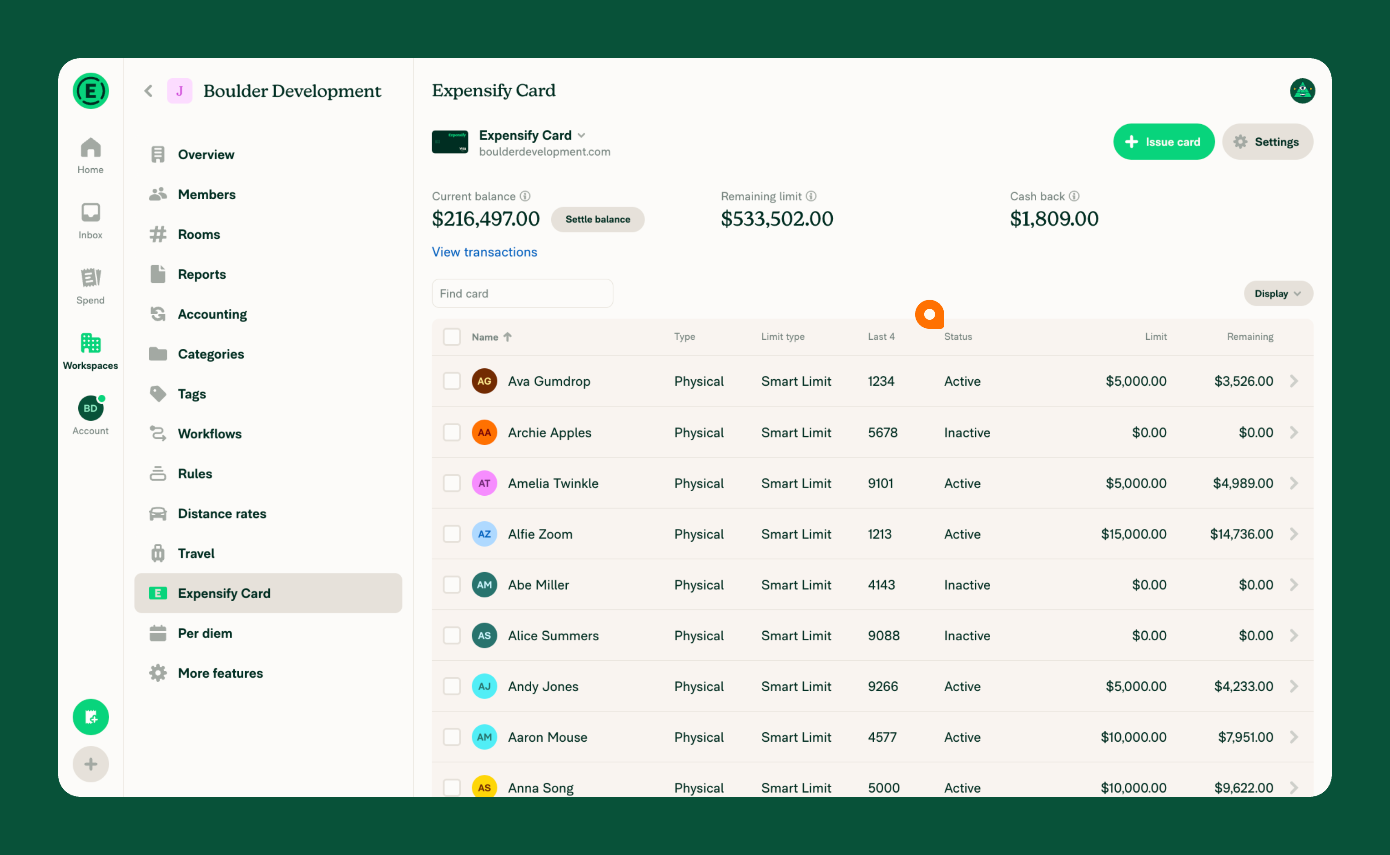The height and width of the screenshot is (855, 1390).
Task: Open the Tags menu item
Action: pyautogui.click(x=268, y=394)
